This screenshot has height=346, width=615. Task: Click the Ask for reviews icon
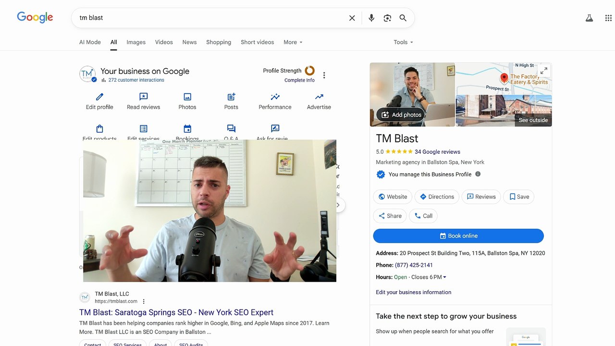pos(275,129)
